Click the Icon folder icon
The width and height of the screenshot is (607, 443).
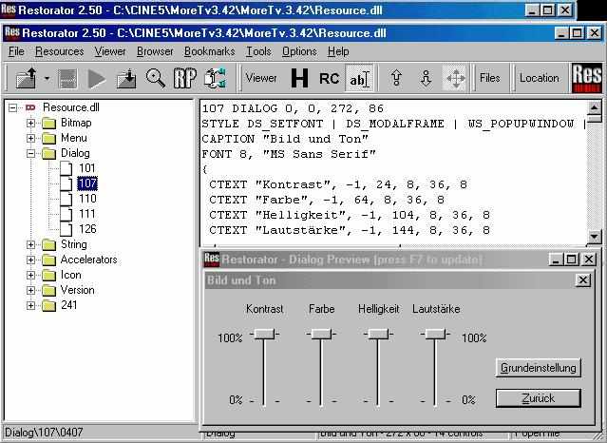click(48, 275)
